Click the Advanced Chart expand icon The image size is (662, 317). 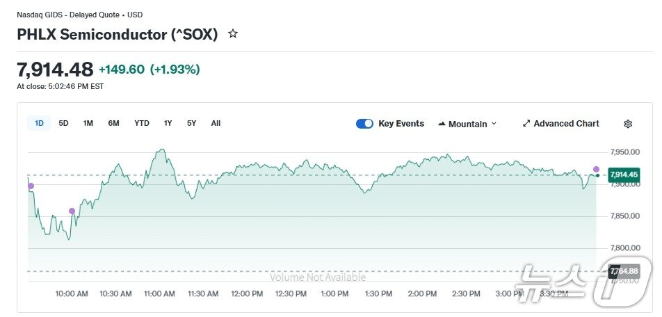pos(526,124)
